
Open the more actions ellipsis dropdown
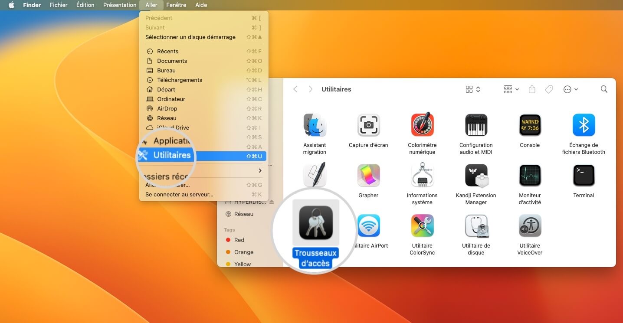(571, 89)
